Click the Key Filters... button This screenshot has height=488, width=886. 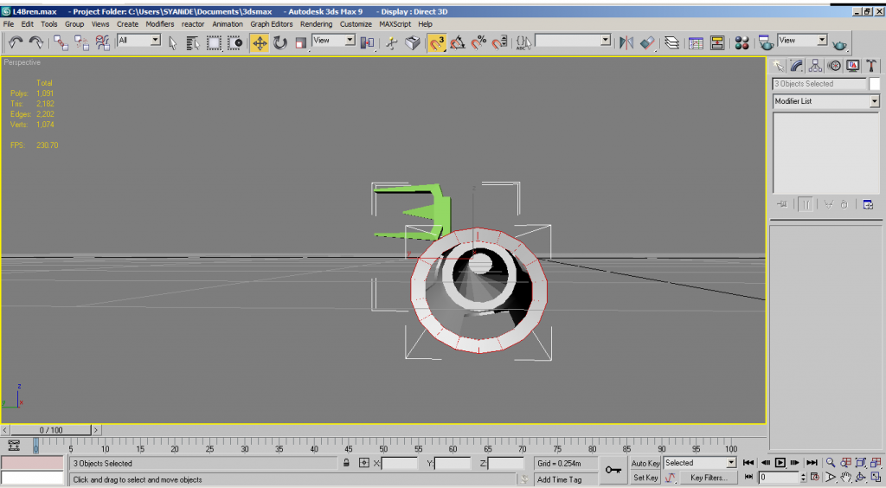[x=709, y=478]
